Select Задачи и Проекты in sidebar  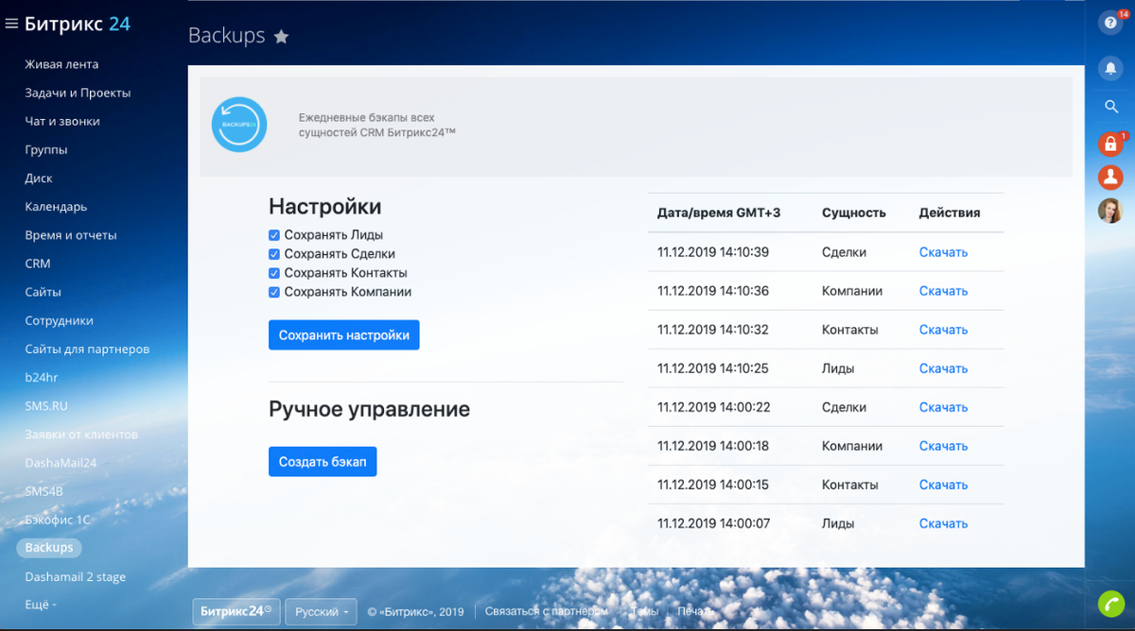74,92
